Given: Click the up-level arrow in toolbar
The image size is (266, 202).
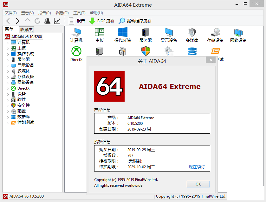Looking at the screenshot, I should point(28,20).
